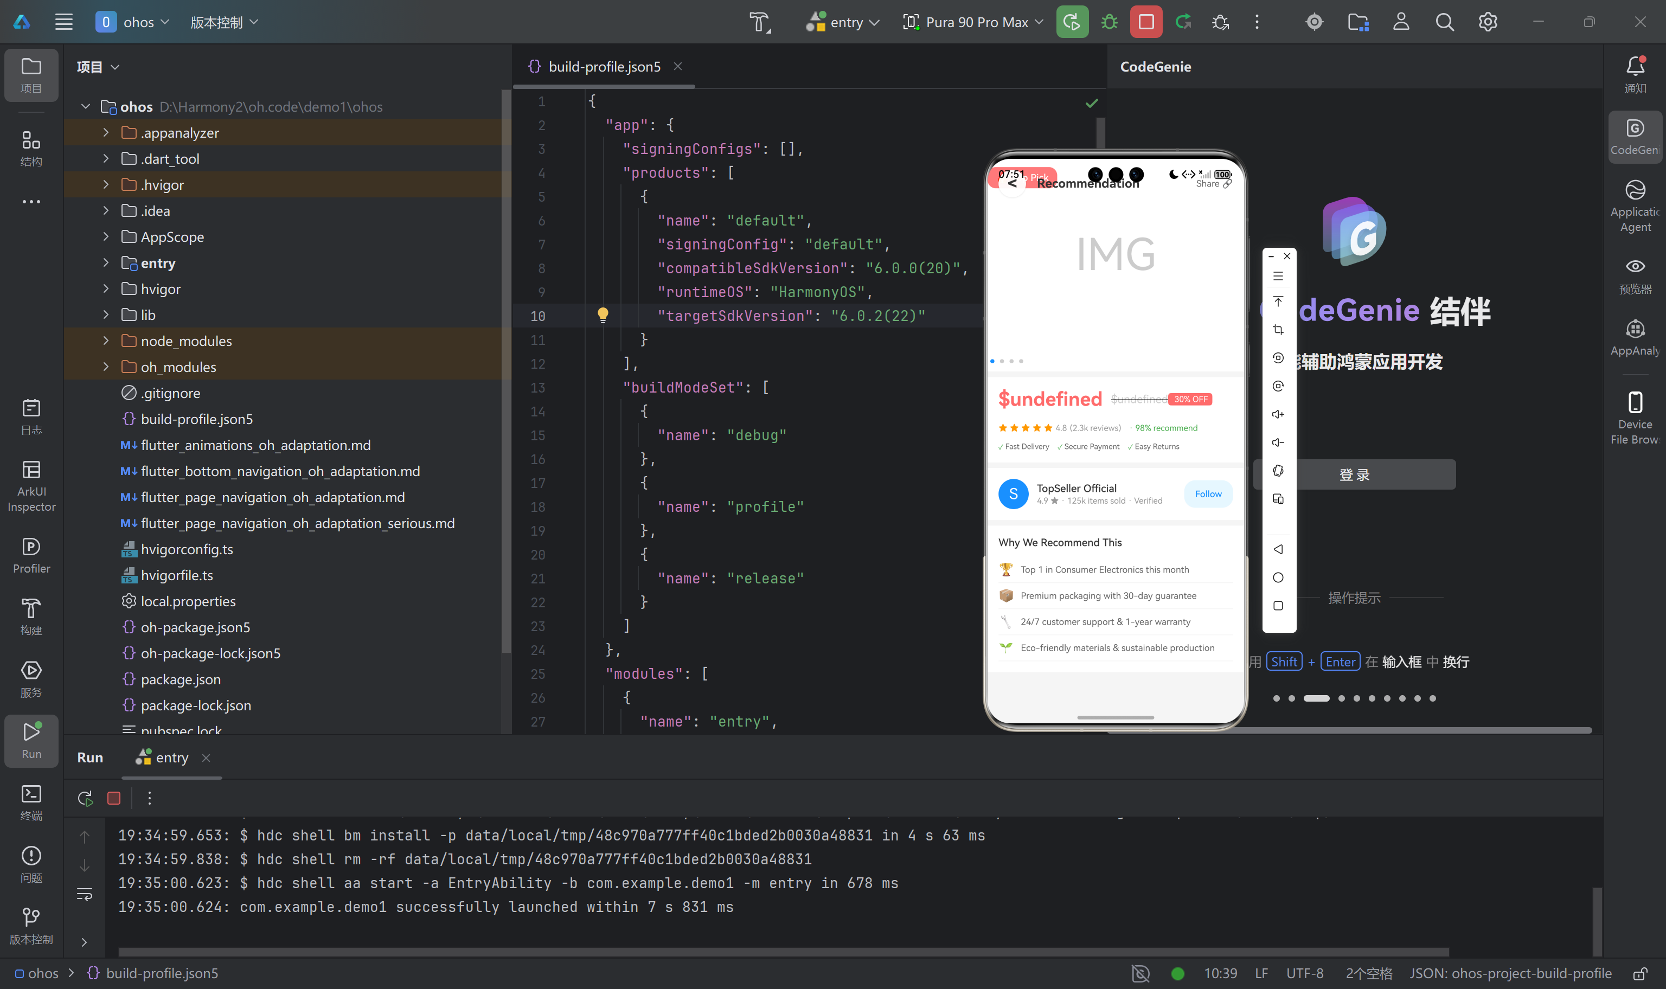The image size is (1666, 989).
Task: Open hvigorfile.ts in project tree
Action: tap(177, 575)
